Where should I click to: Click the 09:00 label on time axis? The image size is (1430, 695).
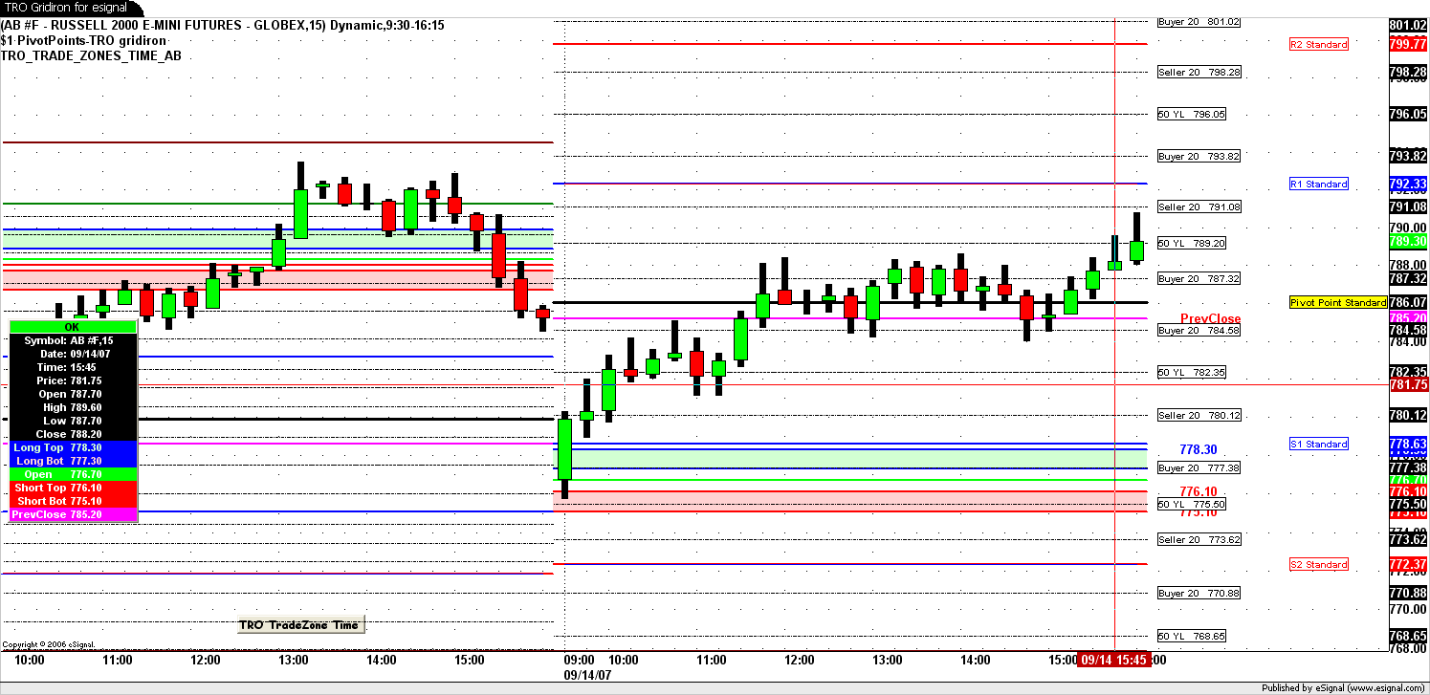click(579, 660)
